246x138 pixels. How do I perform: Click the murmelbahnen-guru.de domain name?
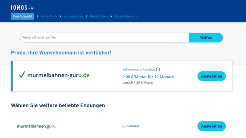pos(58,75)
